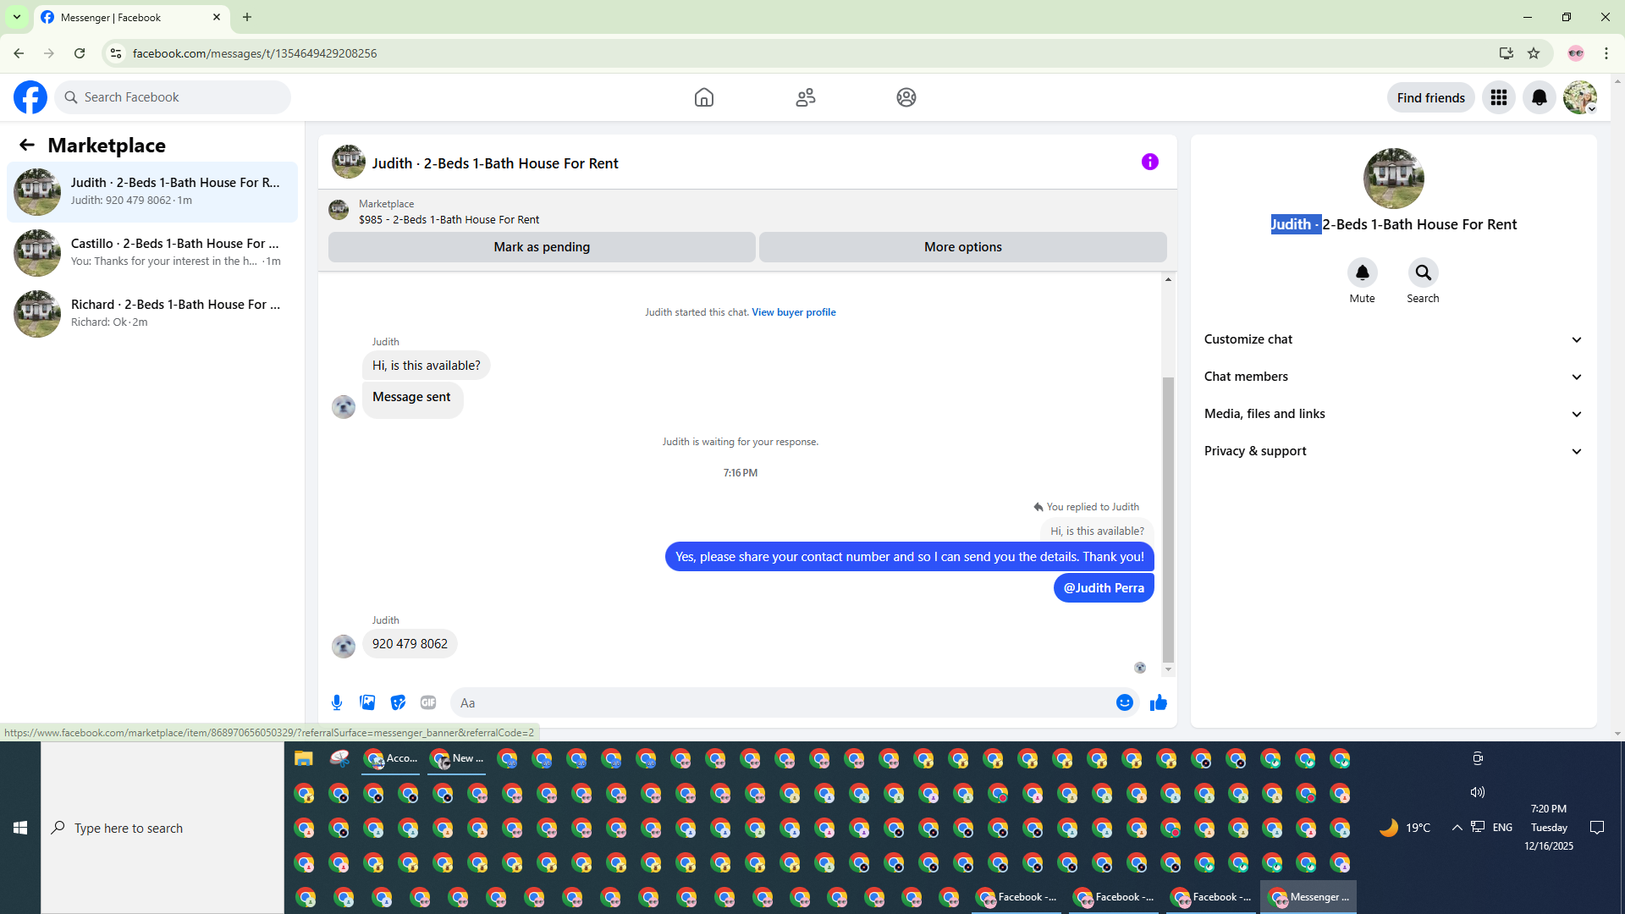Click the 920 479 8062 message bubble

coord(410,644)
